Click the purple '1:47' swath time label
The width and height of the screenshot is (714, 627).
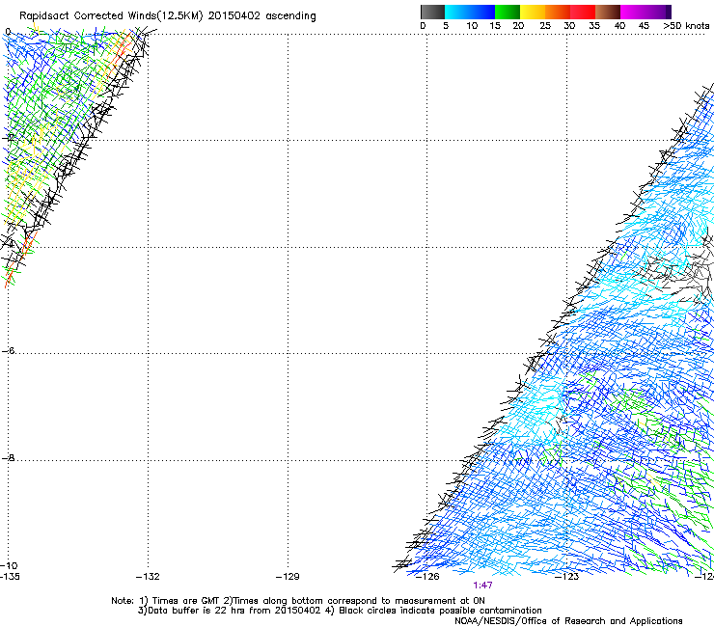coord(482,586)
